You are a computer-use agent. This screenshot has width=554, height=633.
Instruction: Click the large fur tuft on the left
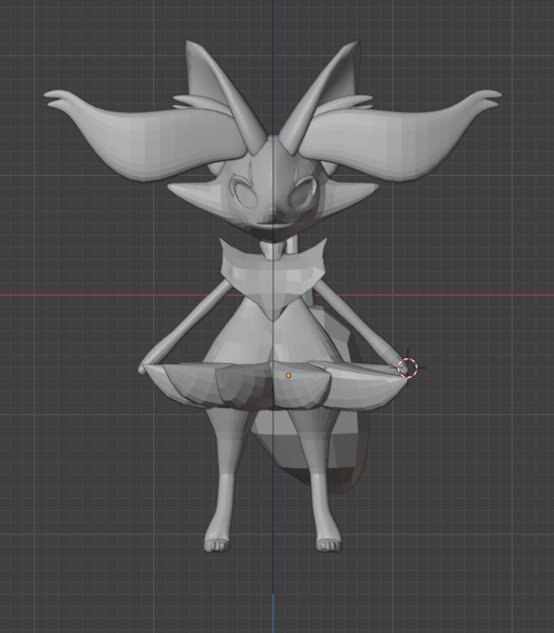point(141,135)
